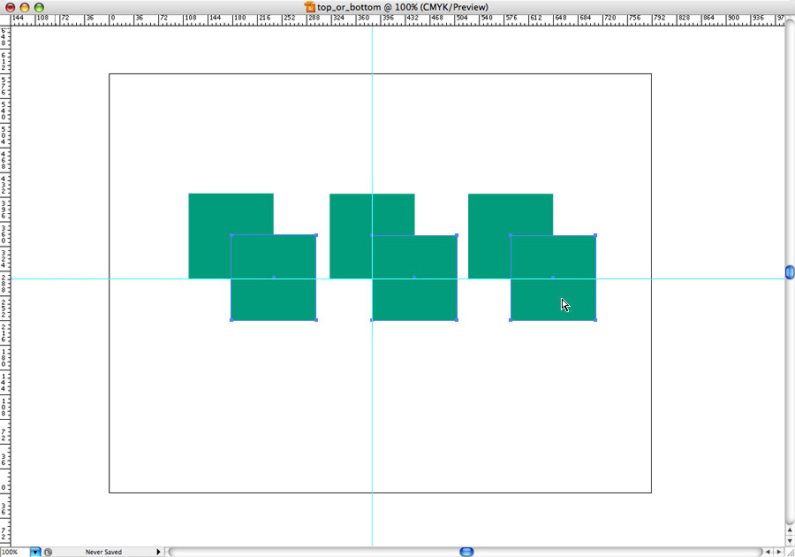The width and height of the screenshot is (795, 557).
Task: Expand the status bar popup triangle
Action: (159, 552)
